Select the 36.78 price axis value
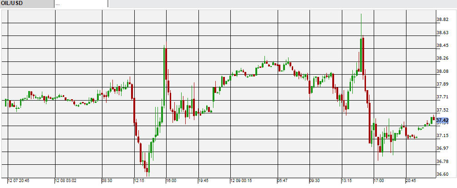 click(x=442, y=162)
